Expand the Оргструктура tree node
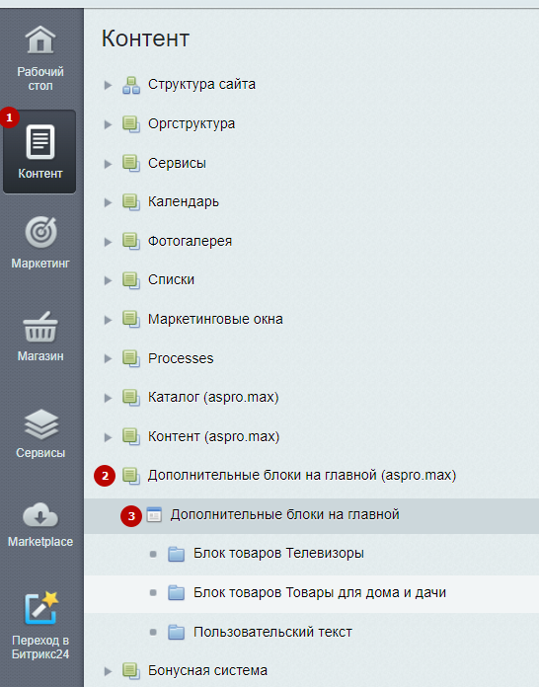 point(108,124)
